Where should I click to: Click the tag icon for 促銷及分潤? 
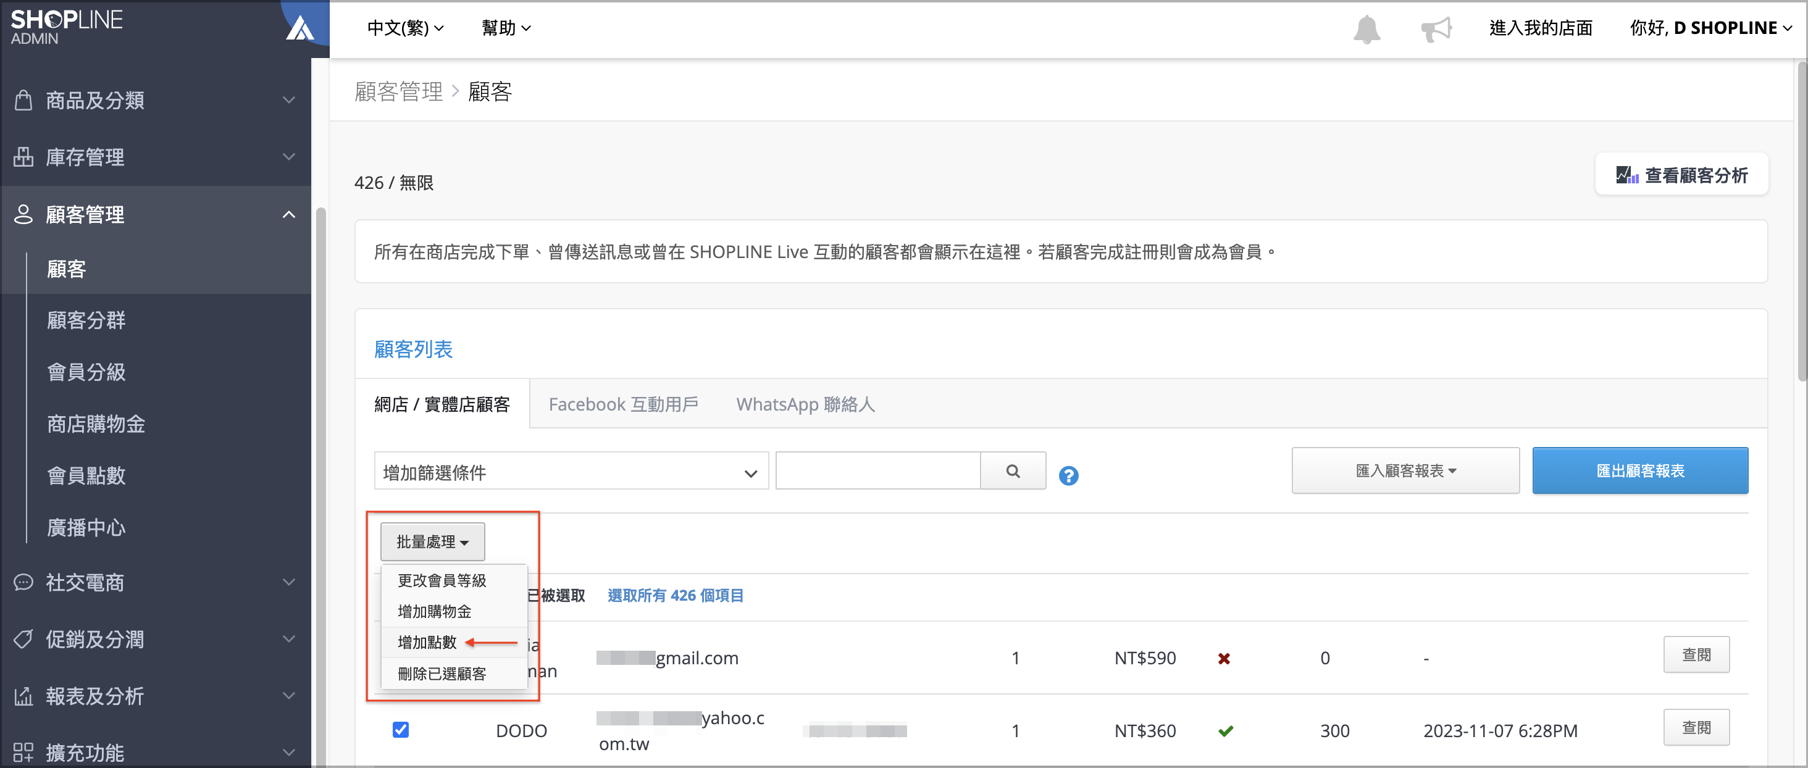(23, 639)
